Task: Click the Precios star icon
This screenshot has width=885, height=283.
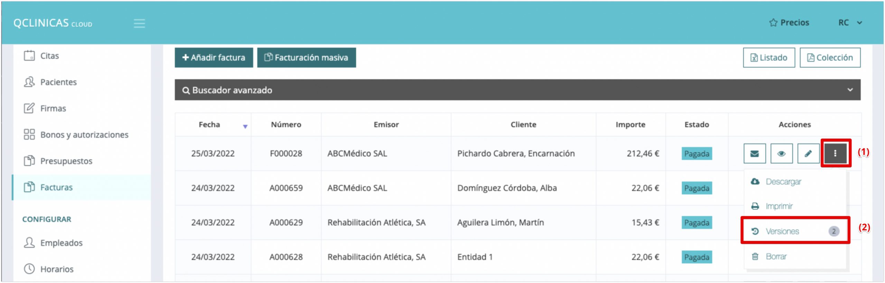Action: [773, 23]
